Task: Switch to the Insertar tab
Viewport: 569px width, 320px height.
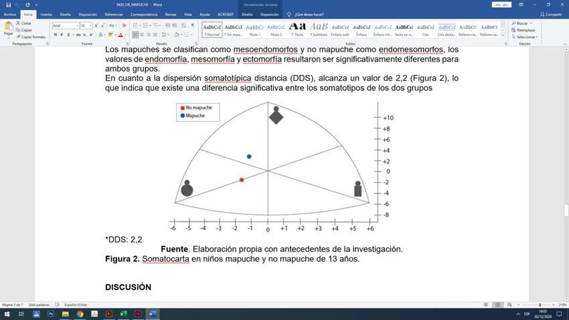Action: (x=46, y=15)
